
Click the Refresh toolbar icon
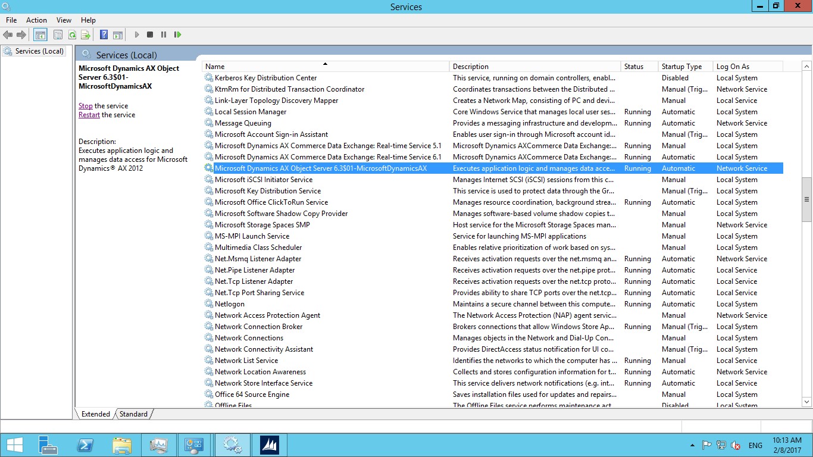click(72, 35)
